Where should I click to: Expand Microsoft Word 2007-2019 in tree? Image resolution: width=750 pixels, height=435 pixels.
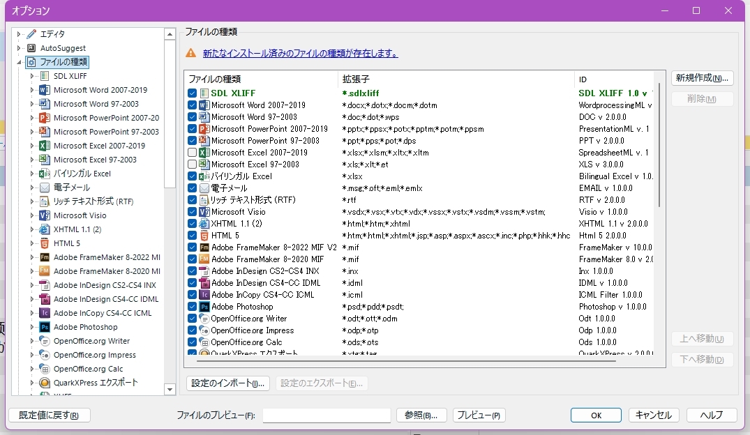click(x=32, y=90)
